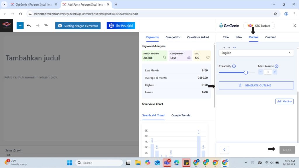This screenshot has height=168, width=299.
Task: Click the Generate Outline button
Action: pos(256,85)
